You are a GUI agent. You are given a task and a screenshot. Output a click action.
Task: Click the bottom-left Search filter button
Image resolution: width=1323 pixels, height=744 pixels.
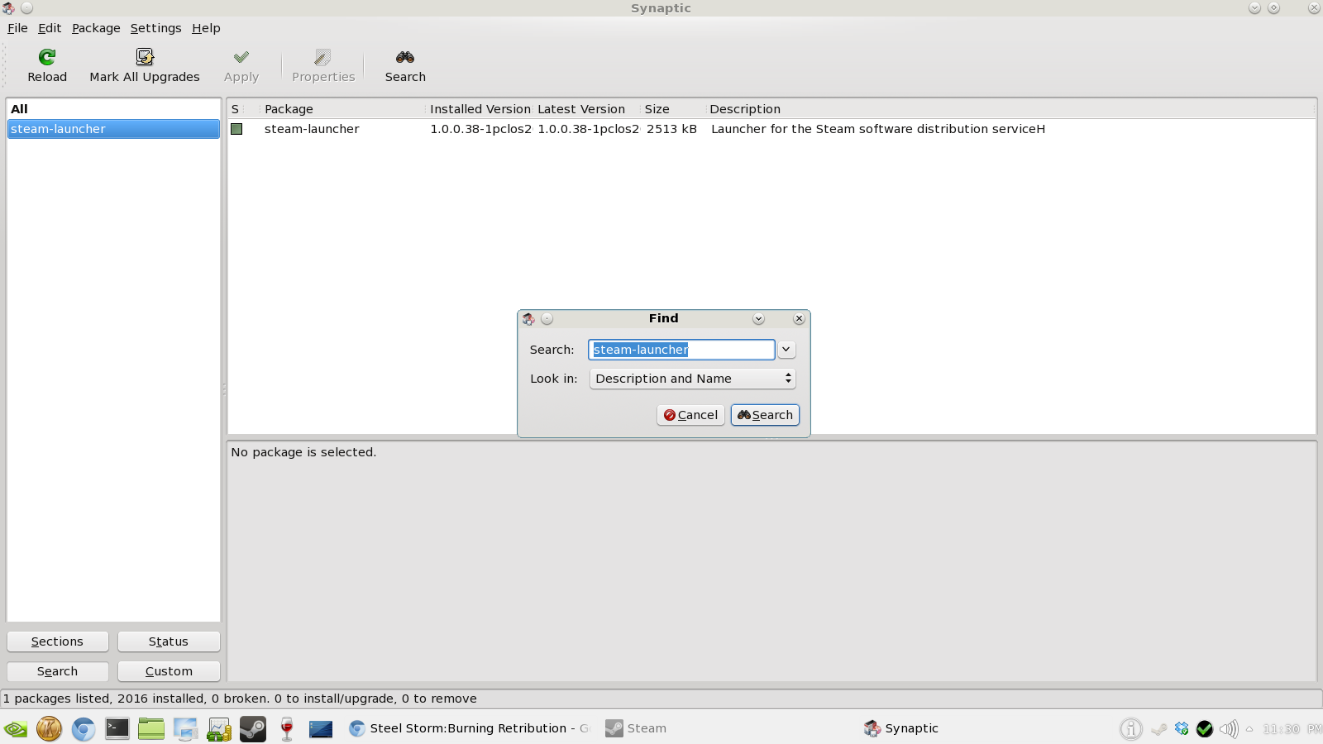58,671
